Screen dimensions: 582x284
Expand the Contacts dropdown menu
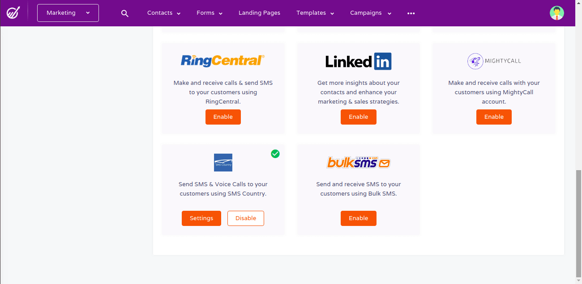[x=164, y=13]
